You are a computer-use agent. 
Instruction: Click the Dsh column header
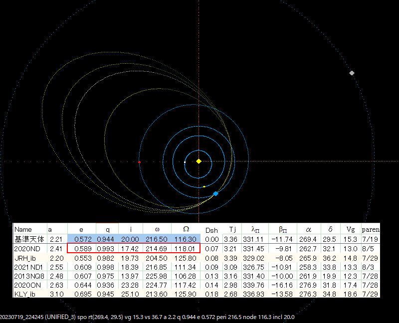[212, 230]
